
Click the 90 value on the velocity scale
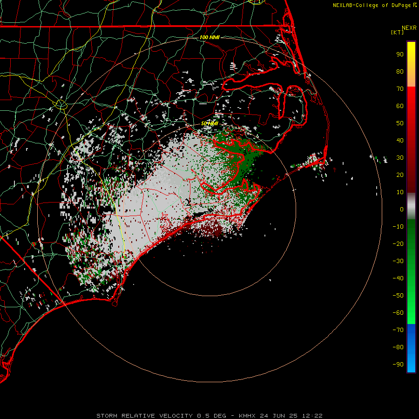click(x=400, y=54)
